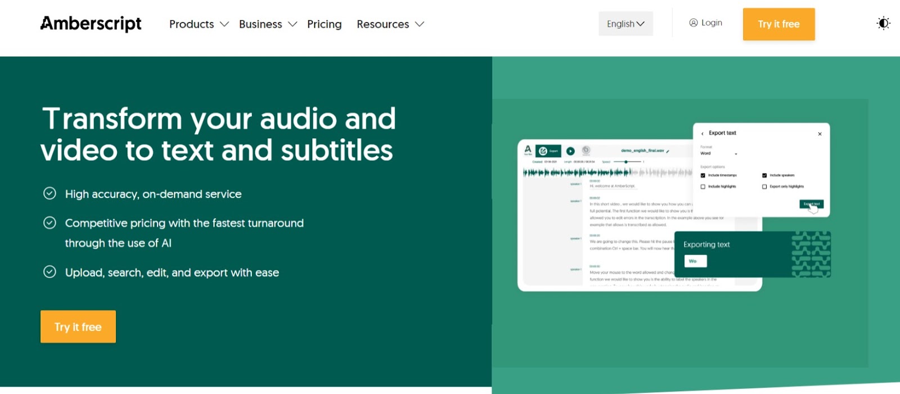Open the English language selector
This screenshot has height=394, width=900.
pyautogui.click(x=625, y=24)
